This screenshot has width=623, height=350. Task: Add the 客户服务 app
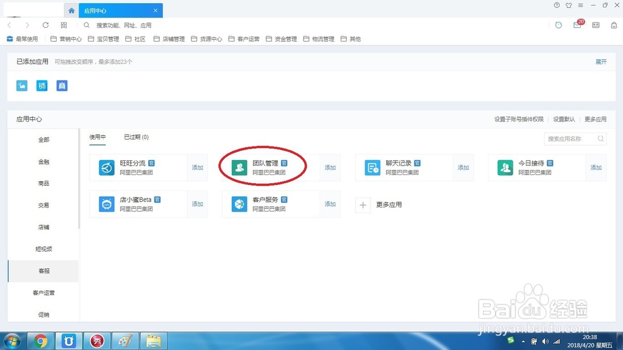330,204
